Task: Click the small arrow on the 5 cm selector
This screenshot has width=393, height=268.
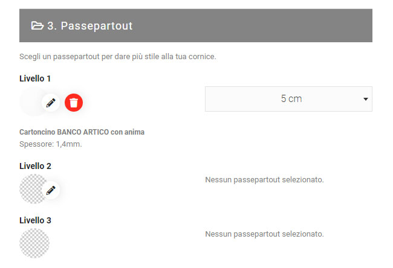Action: coord(365,99)
